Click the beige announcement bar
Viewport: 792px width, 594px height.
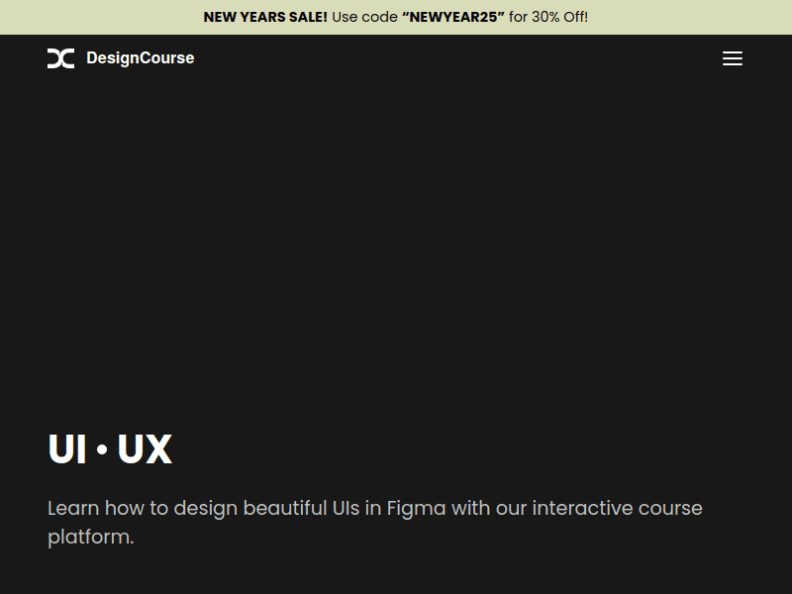click(x=396, y=17)
